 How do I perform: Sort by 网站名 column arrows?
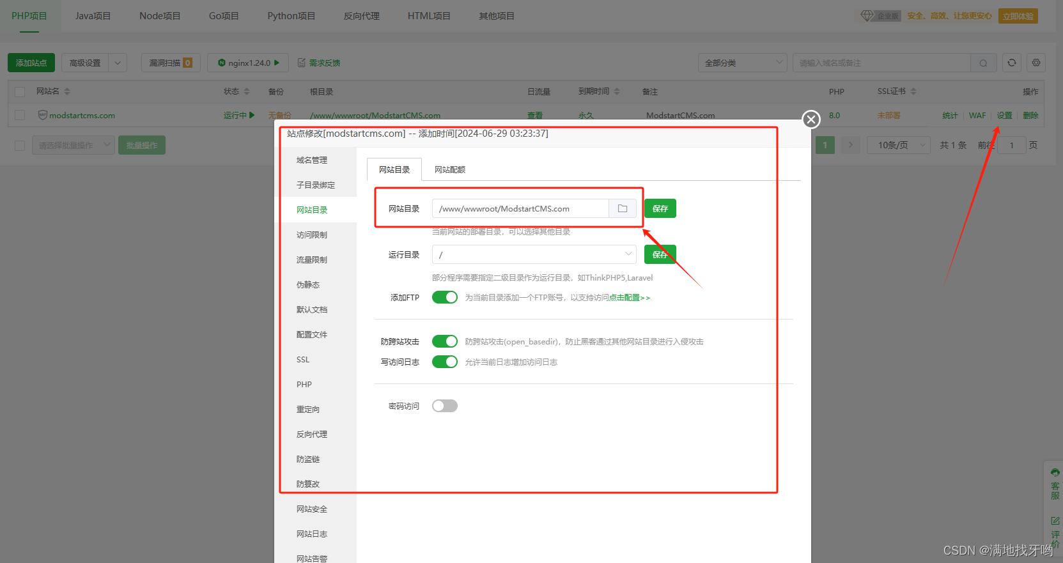coord(67,91)
